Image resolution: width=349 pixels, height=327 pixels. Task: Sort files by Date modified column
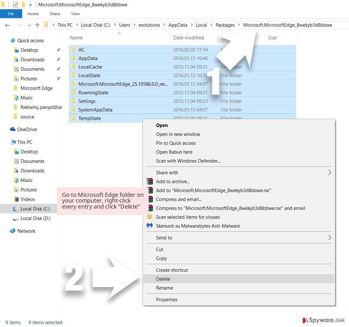click(188, 38)
